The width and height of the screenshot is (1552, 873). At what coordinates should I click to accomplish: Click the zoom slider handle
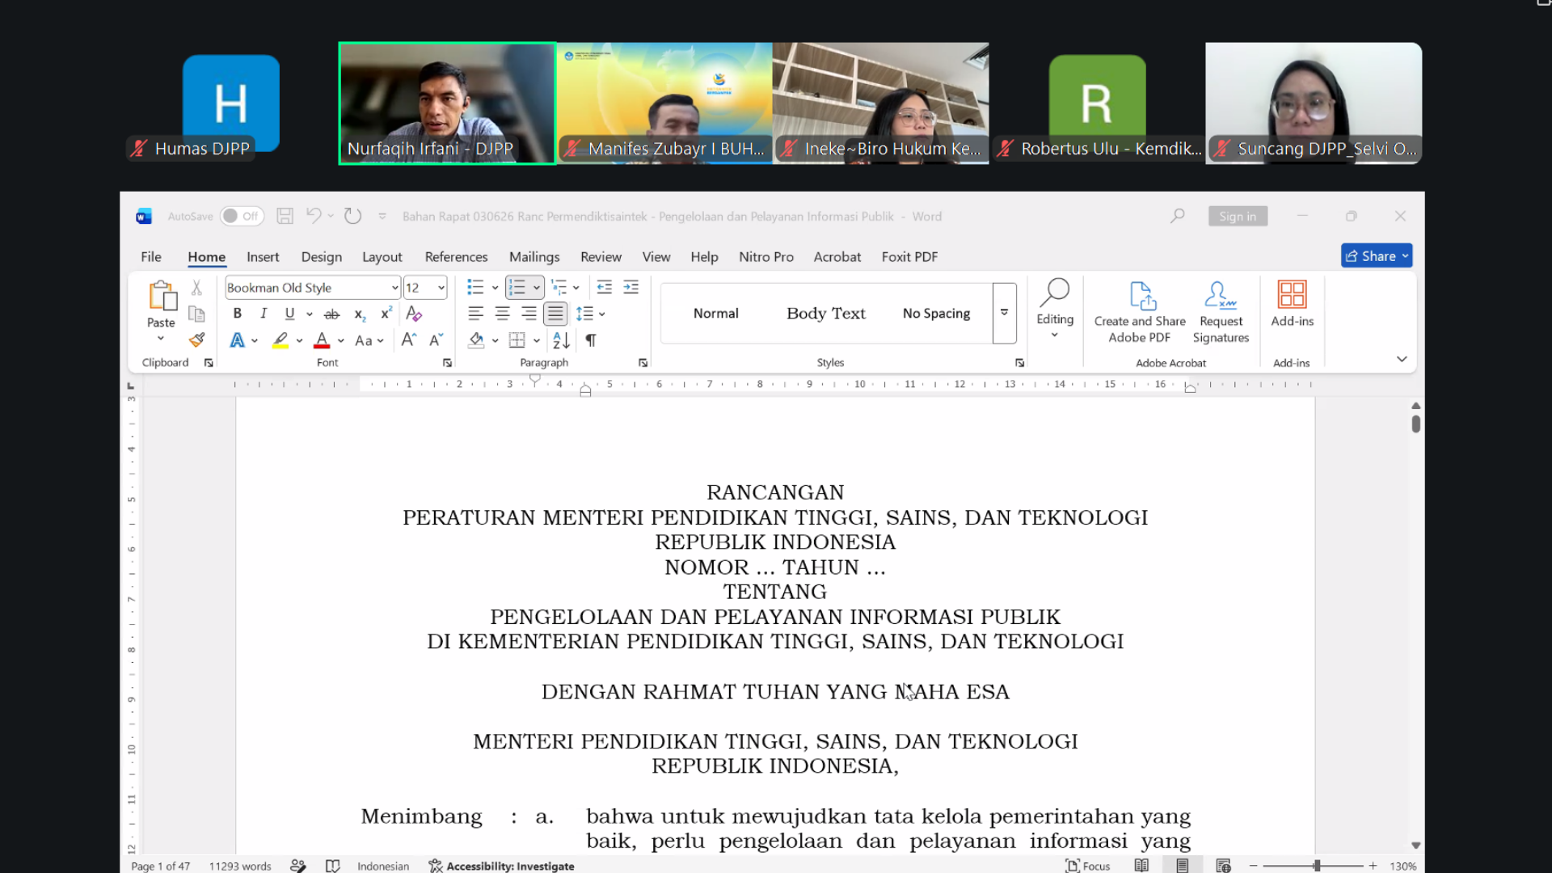point(1317,866)
